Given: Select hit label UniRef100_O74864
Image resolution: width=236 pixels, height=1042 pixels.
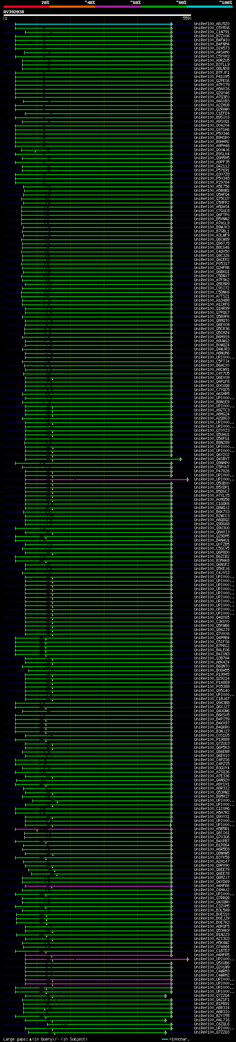Looking at the screenshot, I should tap(212, 947).
